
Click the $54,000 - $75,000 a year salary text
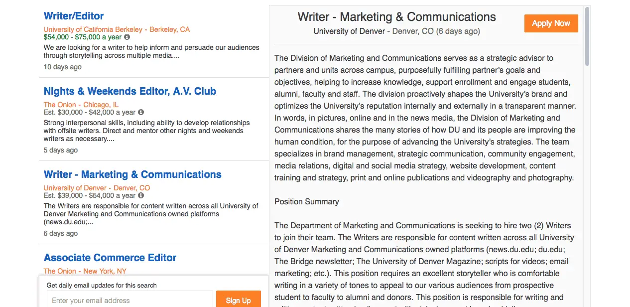pyautogui.click(x=83, y=37)
